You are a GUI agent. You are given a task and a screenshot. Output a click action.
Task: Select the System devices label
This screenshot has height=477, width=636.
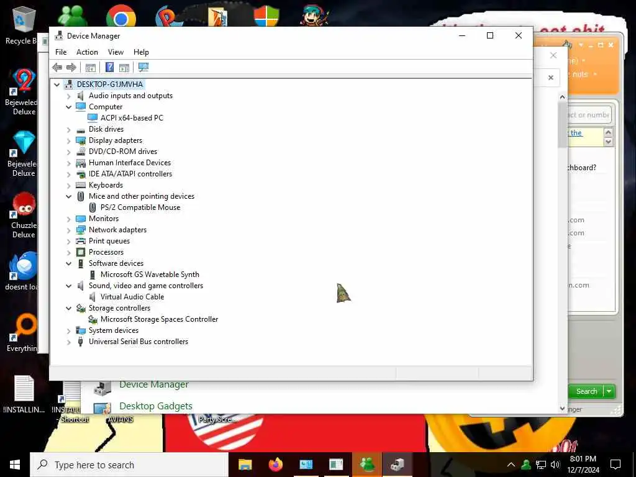[x=114, y=330]
